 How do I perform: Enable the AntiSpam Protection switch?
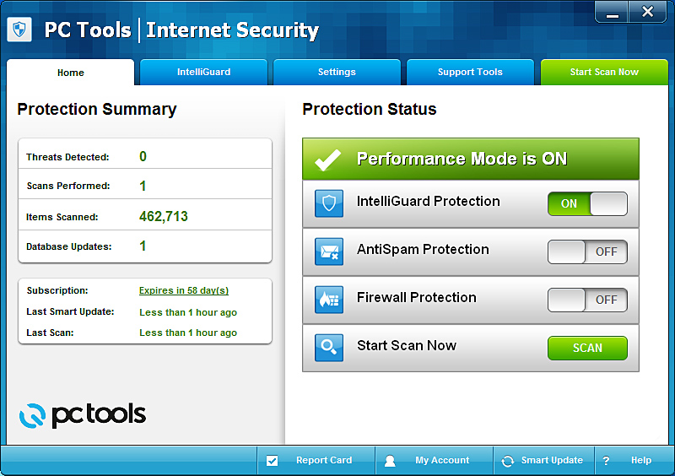(x=587, y=252)
